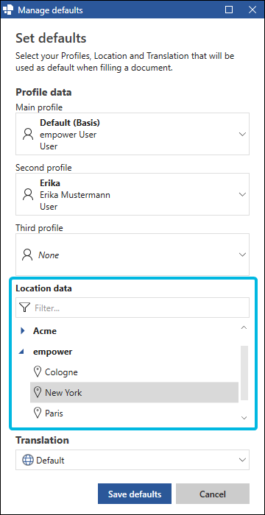This screenshot has height=515, width=265.
Task: Collapse the empower location group
Action: click(22, 352)
